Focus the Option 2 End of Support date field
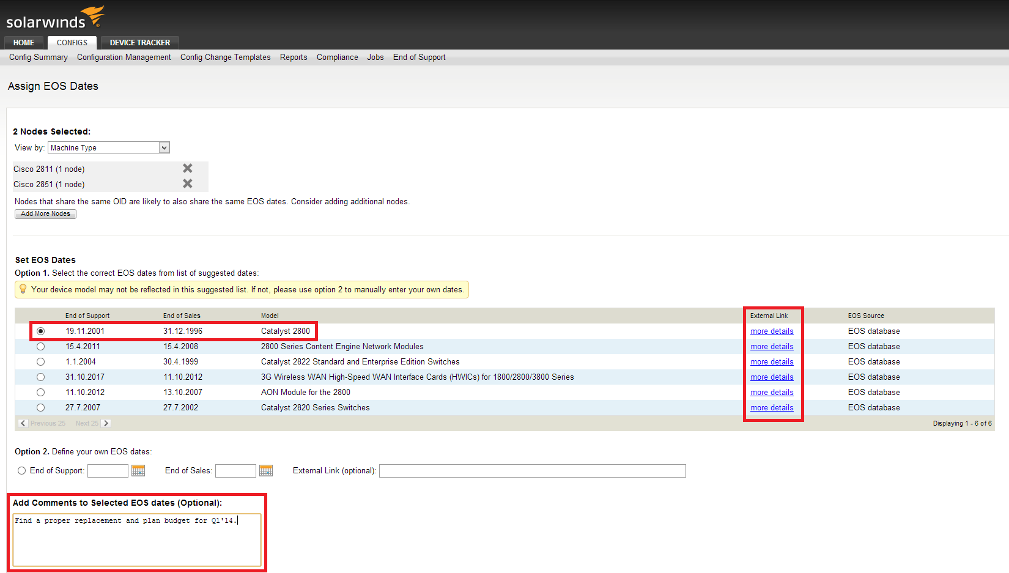The width and height of the screenshot is (1009, 573). (x=108, y=470)
